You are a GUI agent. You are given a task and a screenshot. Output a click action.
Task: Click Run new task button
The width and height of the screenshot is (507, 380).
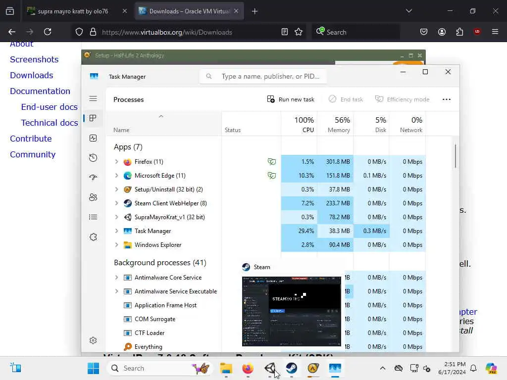click(291, 99)
